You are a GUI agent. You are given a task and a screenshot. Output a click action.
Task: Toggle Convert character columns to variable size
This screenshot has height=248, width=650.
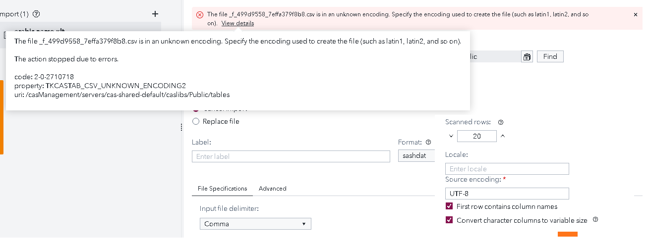pos(450,220)
